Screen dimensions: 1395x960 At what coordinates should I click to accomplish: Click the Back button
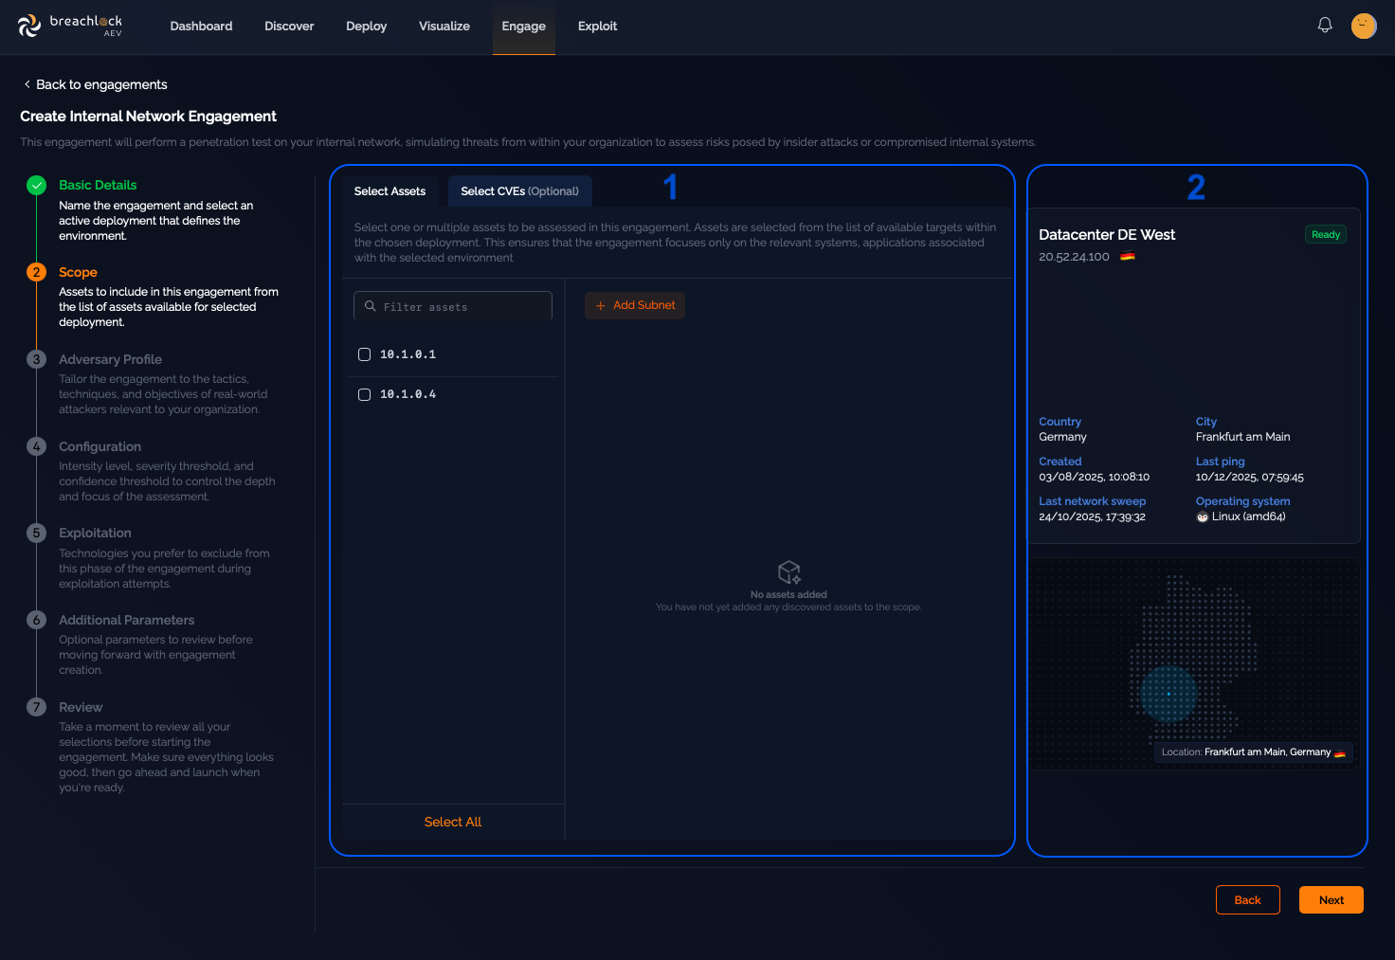(1247, 899)
